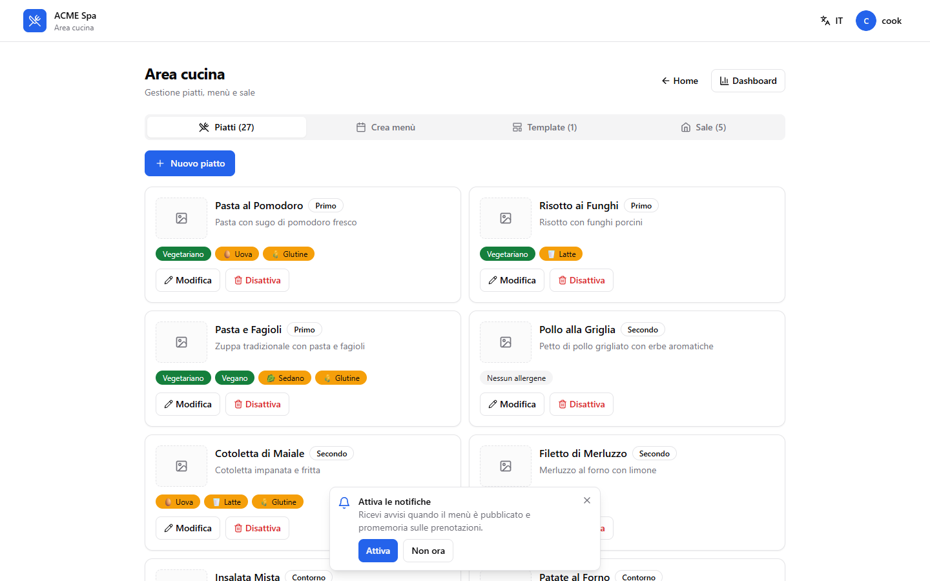
Task: Open the language selector IT
Action: coord(832,21)
